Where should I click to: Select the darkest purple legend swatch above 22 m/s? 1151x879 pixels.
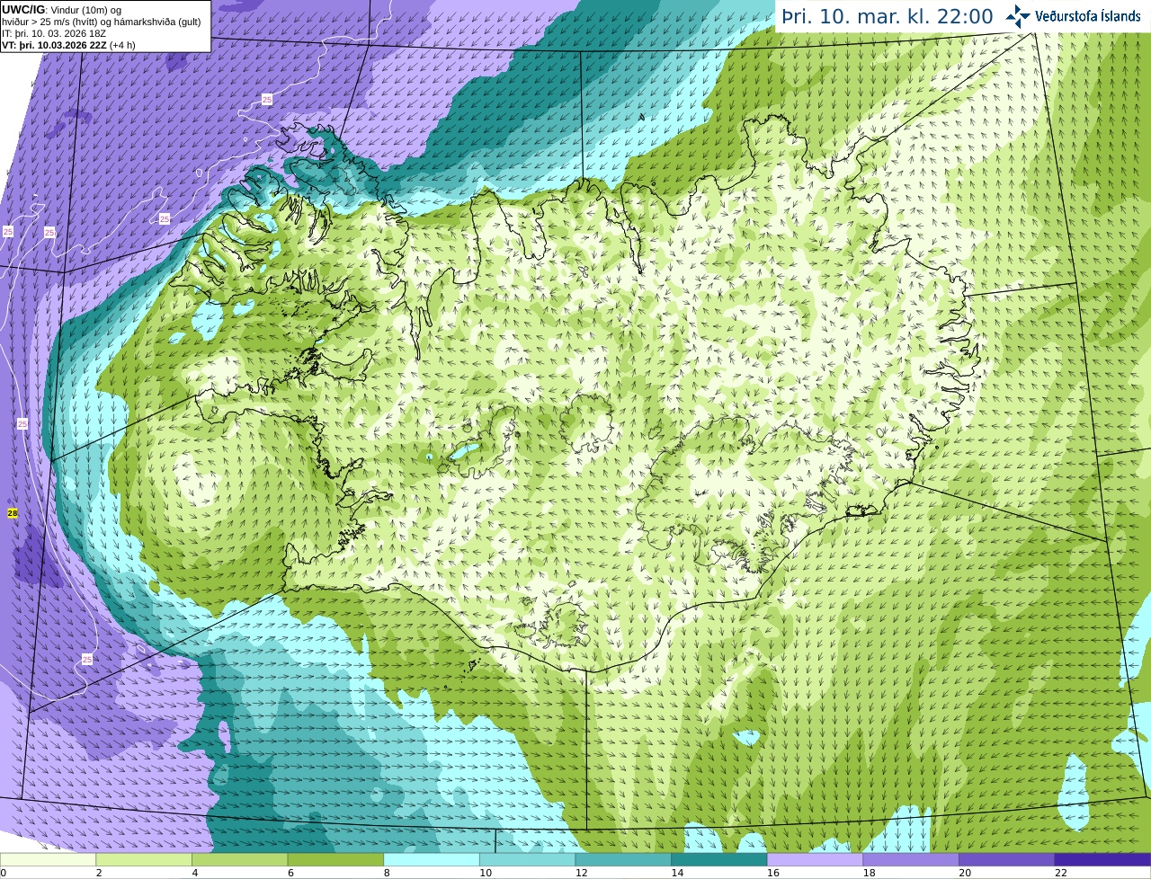[x=1102, y=859]
